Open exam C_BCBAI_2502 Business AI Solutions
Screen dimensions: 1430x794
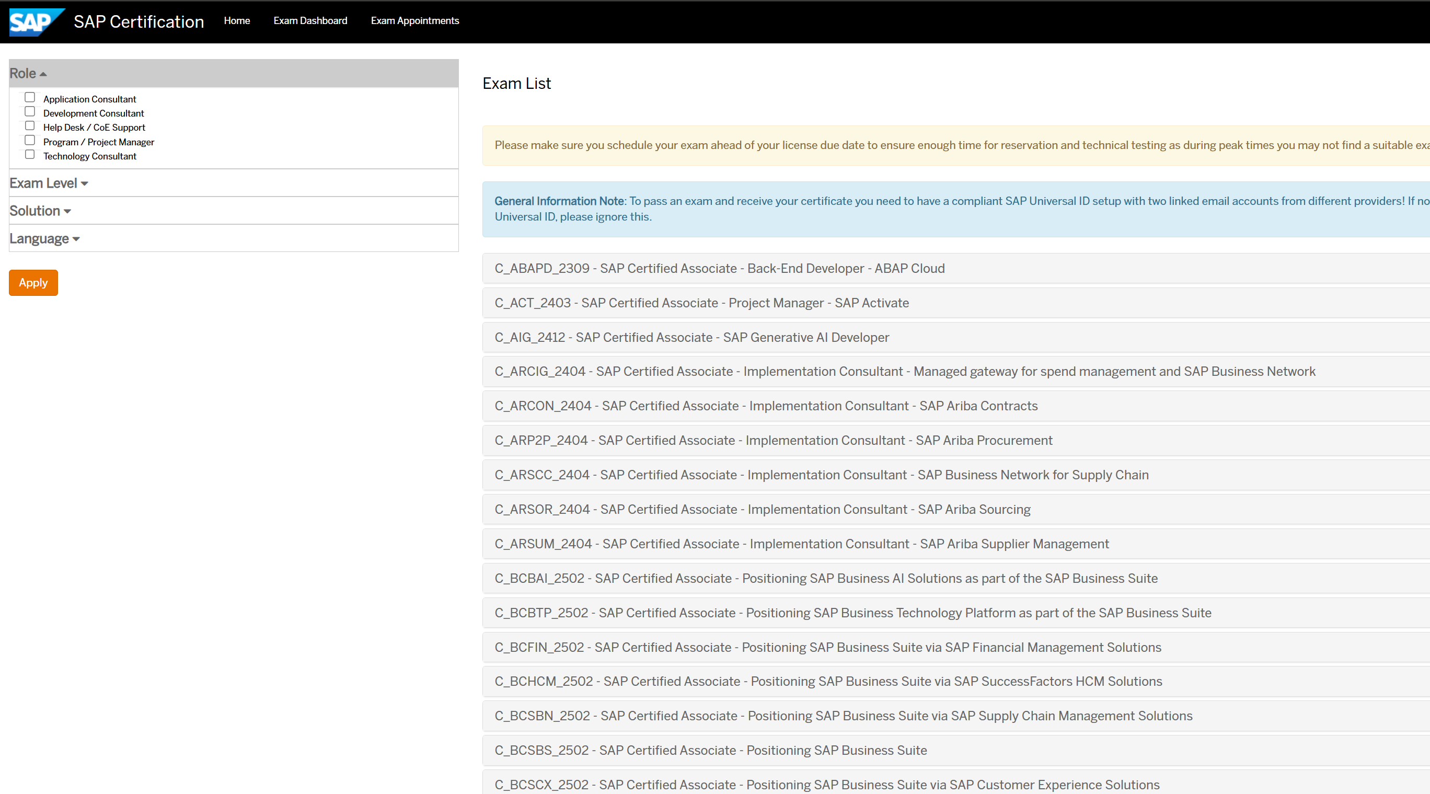[x=956, y=578]
